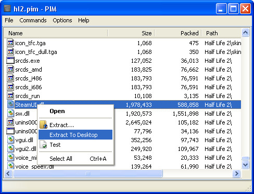Click the packed value 588,858

pyautogui.click(x=188, y=105)
